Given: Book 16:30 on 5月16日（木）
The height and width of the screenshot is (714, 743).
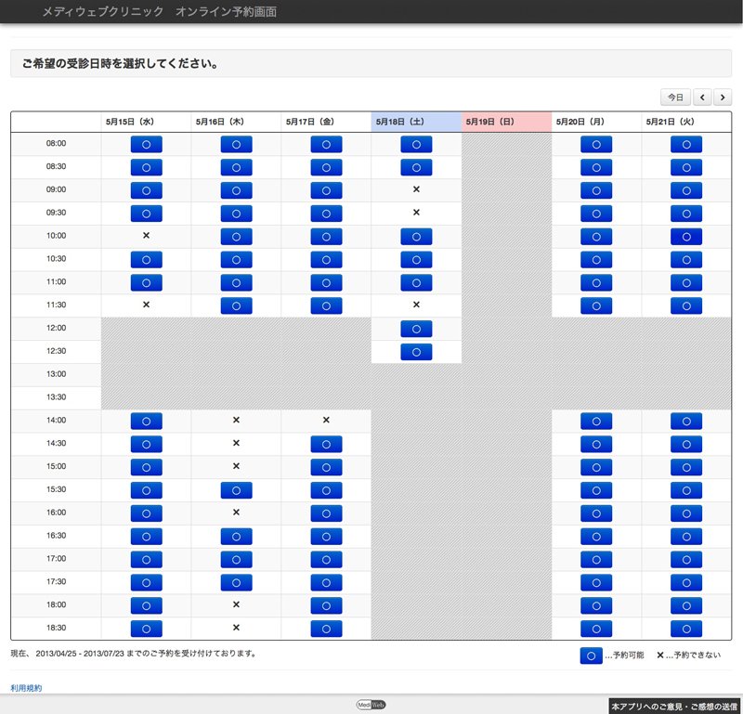Looking at the screenshot, I should [x=236, y=537].
